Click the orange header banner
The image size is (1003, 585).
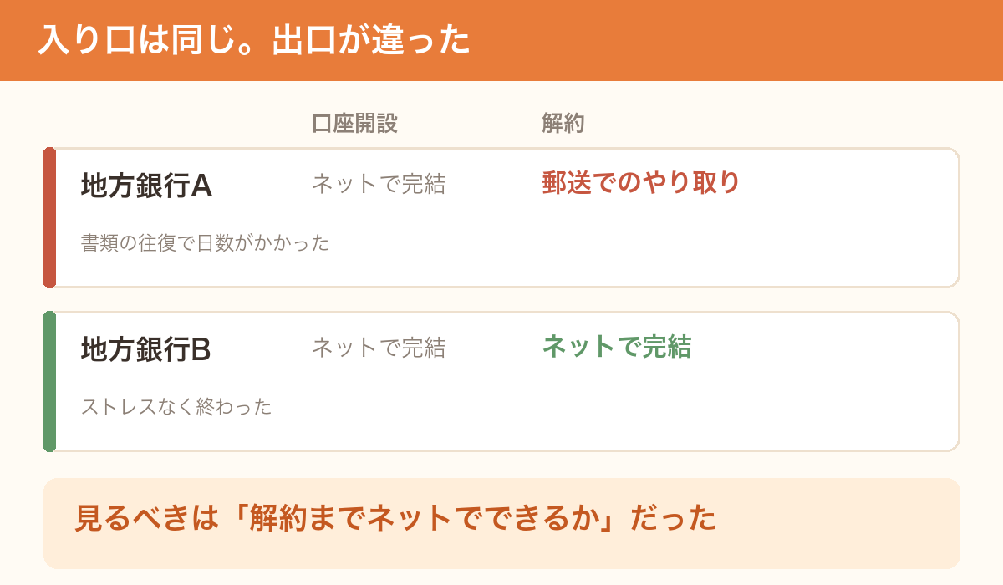[x=501, y=40]
